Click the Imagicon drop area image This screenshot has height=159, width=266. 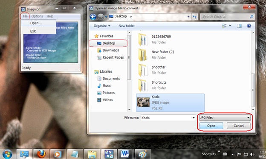[51, 42]
